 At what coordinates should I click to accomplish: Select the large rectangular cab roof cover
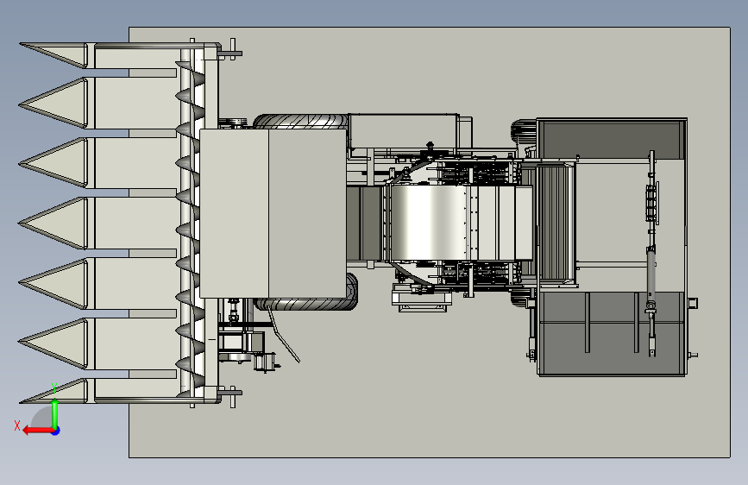[273, 213]
